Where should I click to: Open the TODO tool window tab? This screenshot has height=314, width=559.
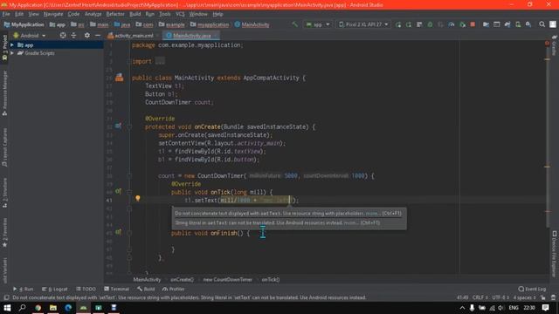86,289
